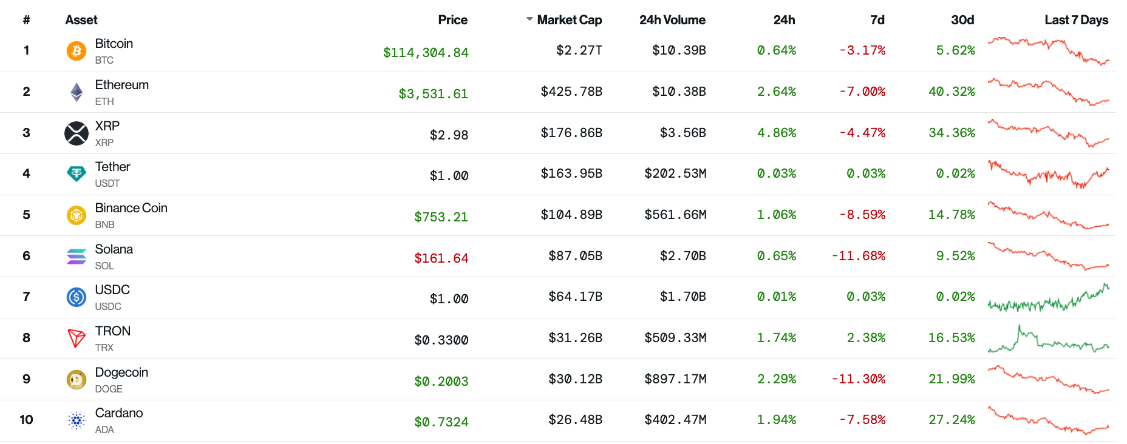Click the Bitcoin orange logo icon
This screenshot has height=444, width=1127.
(x=77, y=51)
